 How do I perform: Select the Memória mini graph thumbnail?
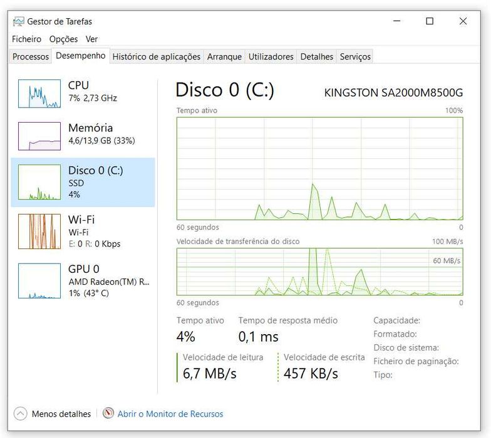[39, 136]
